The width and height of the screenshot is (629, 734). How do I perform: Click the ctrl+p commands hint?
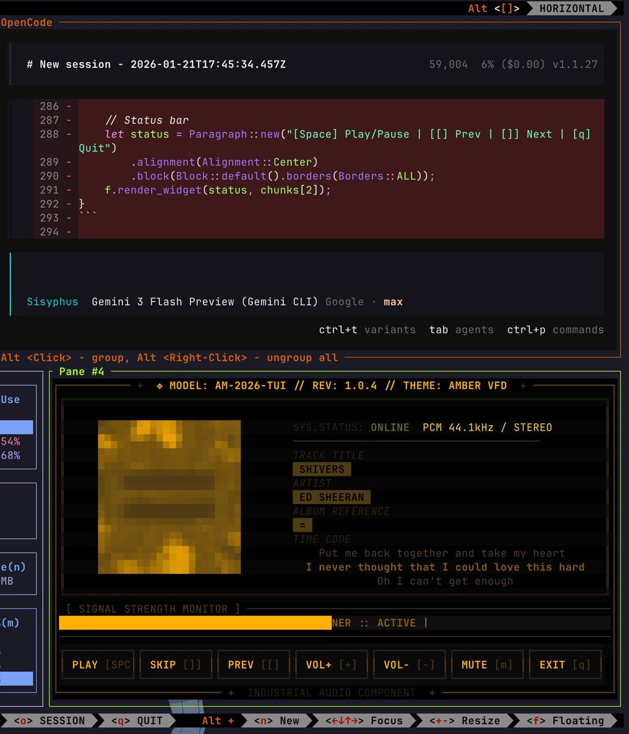[x=555, y=330]
